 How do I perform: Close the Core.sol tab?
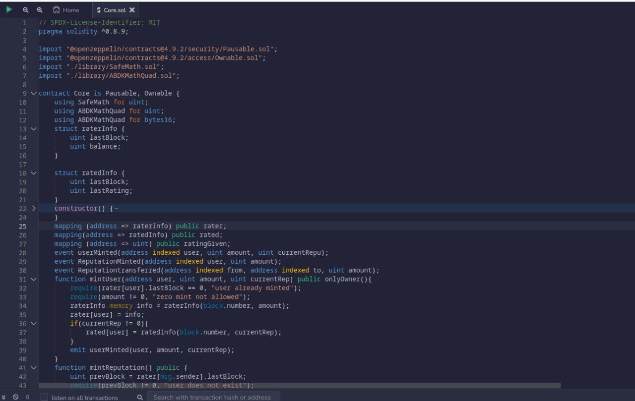[132, 10]
